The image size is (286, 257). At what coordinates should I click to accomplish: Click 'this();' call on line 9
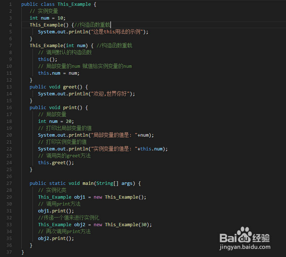tap(48, 59)
